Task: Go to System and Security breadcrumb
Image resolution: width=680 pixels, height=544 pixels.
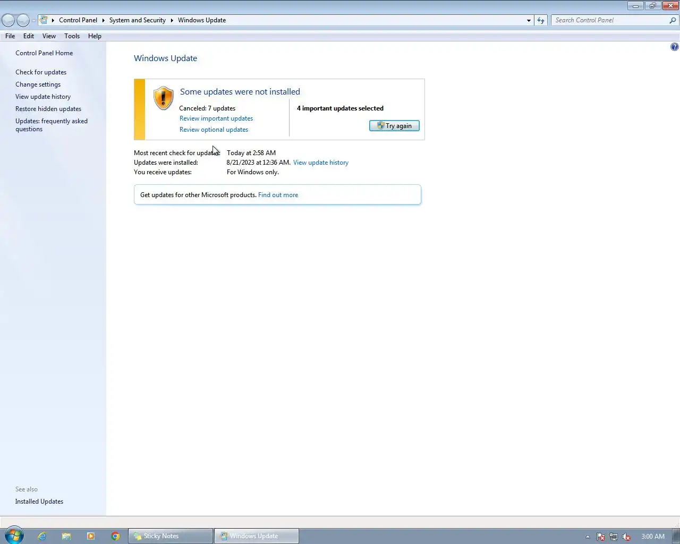Action: (138, 20)
